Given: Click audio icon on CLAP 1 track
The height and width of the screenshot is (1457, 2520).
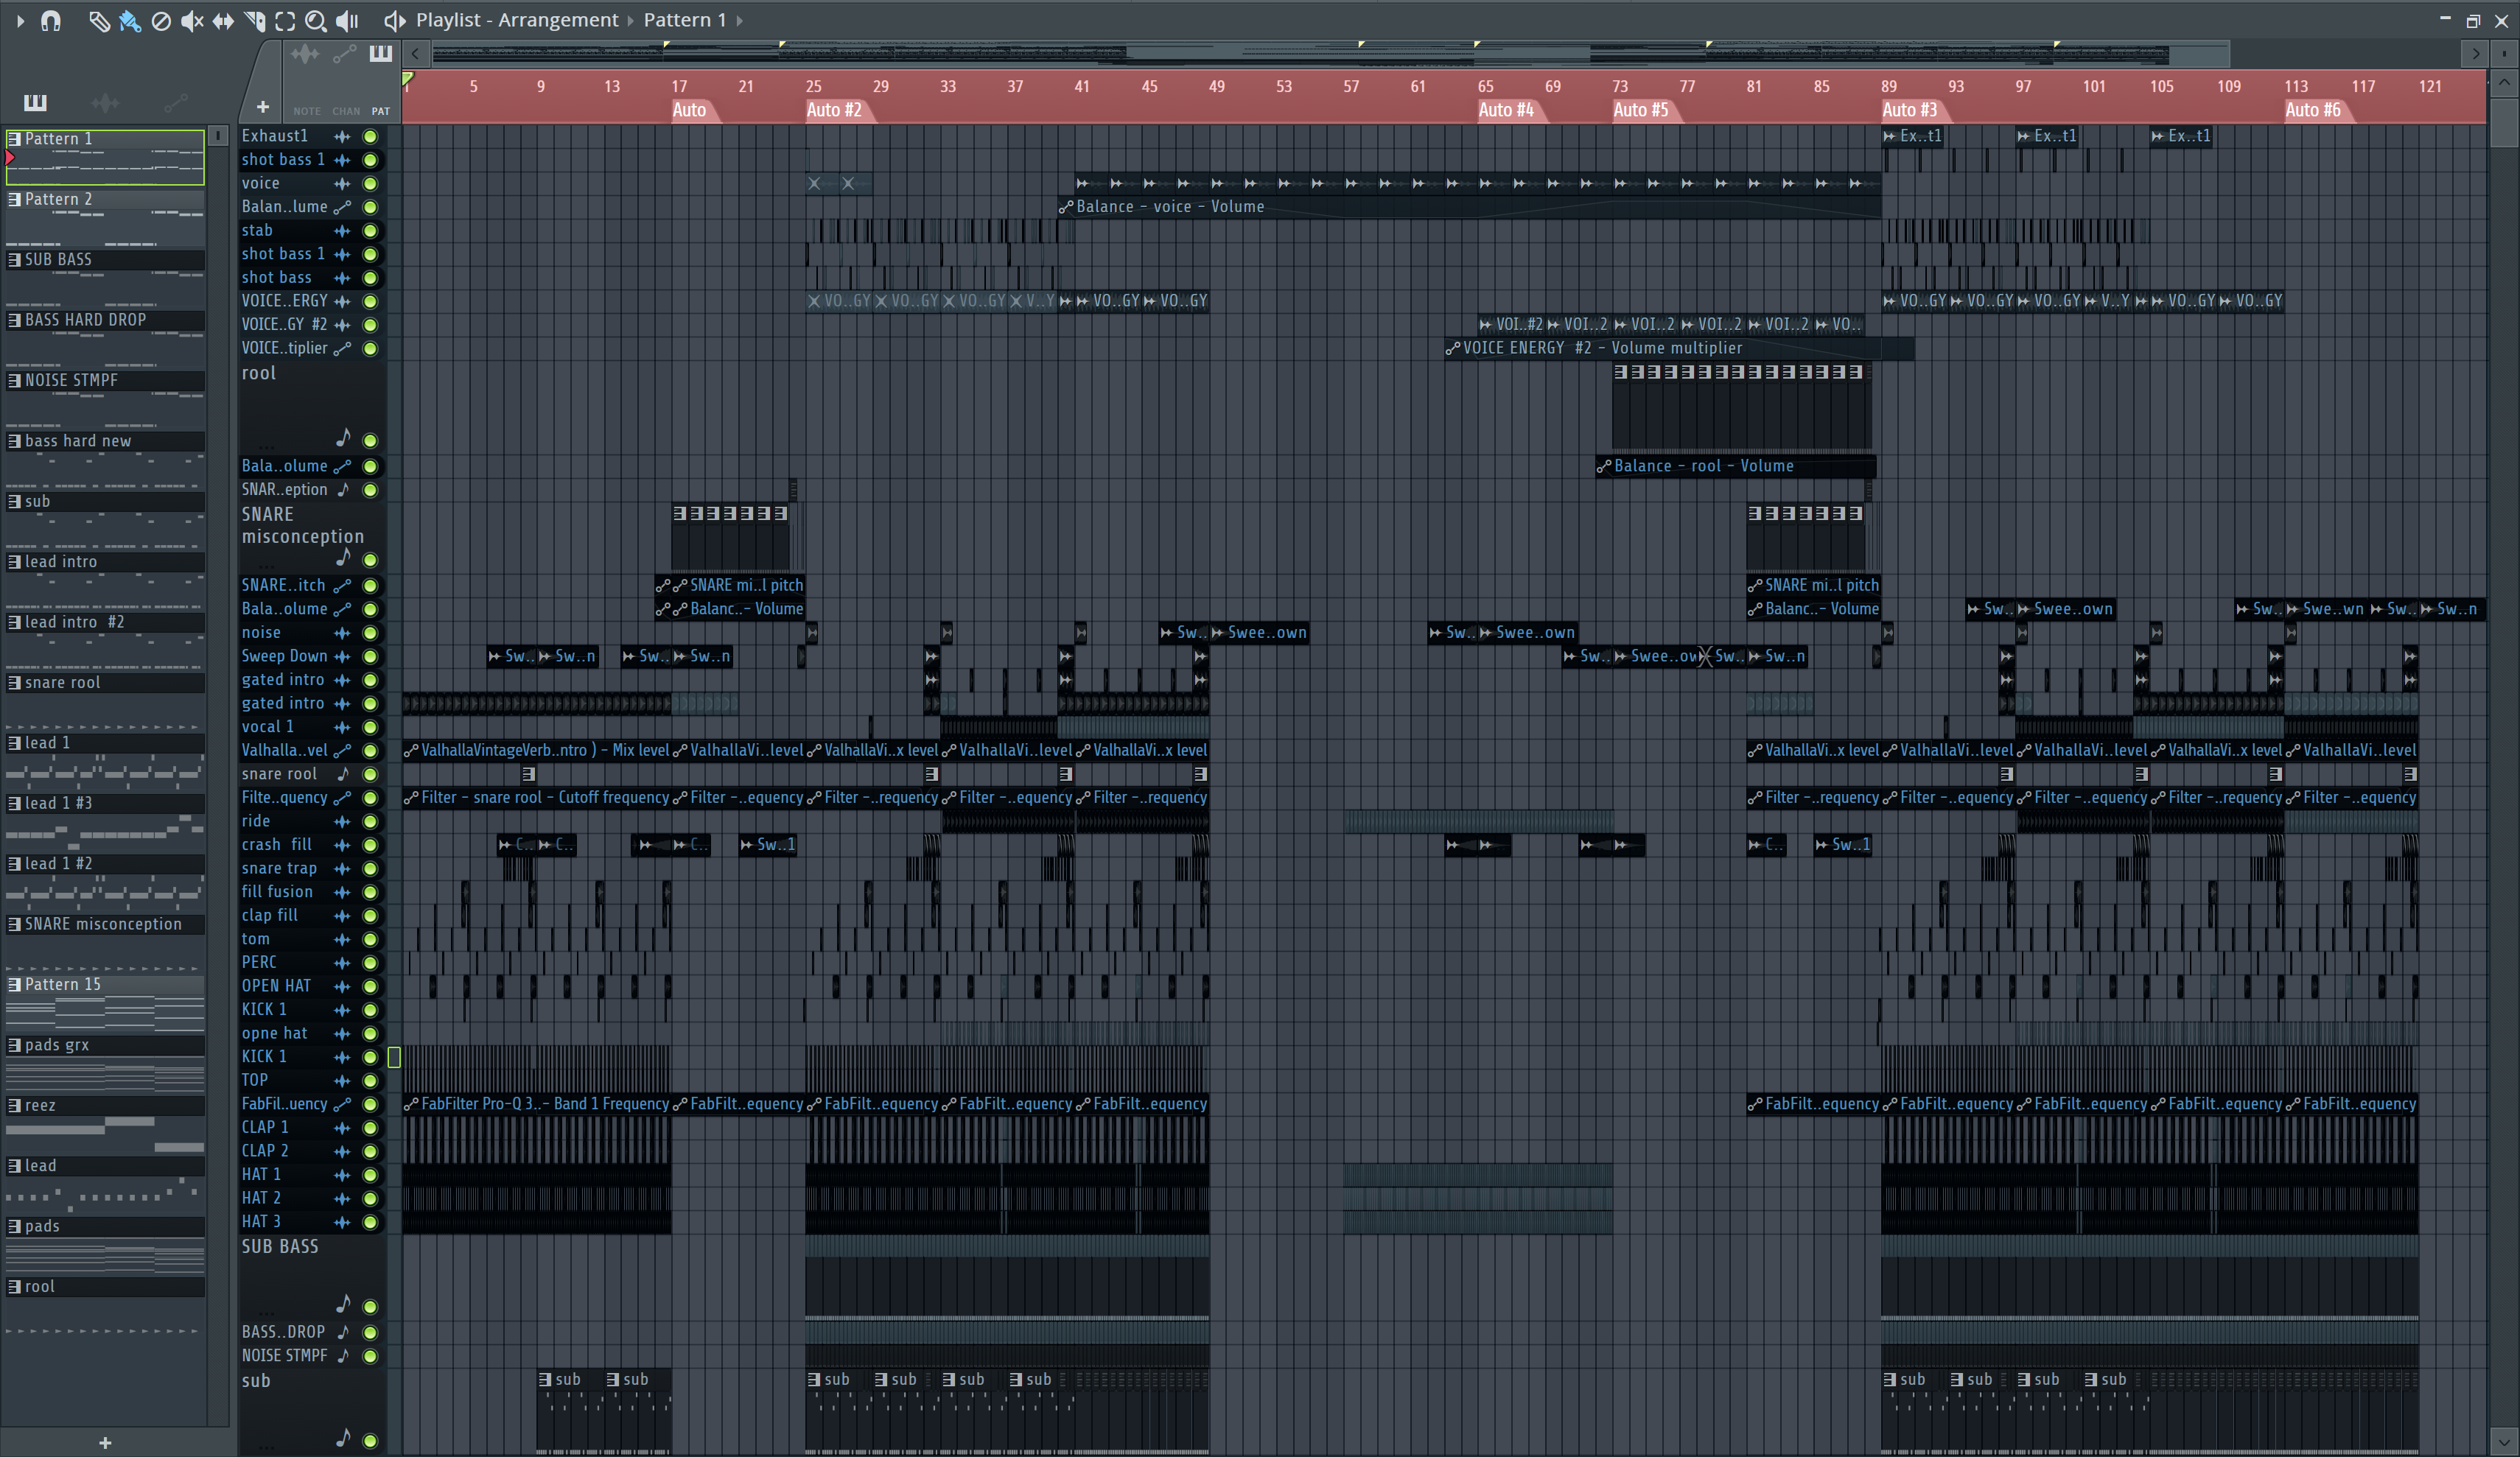Looking at the screenshot, I should point(342,1127).
